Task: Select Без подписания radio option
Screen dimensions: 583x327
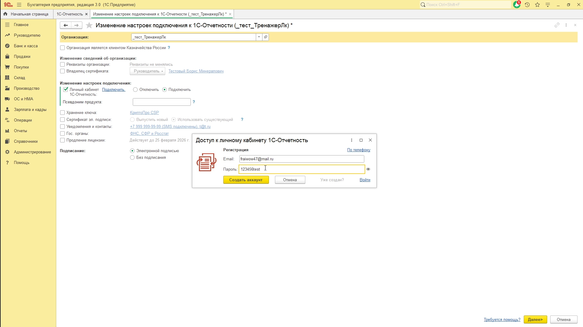Action: (132, 157)
